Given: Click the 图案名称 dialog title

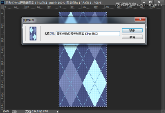Looking at the screenshot, I should coord(29,20).
